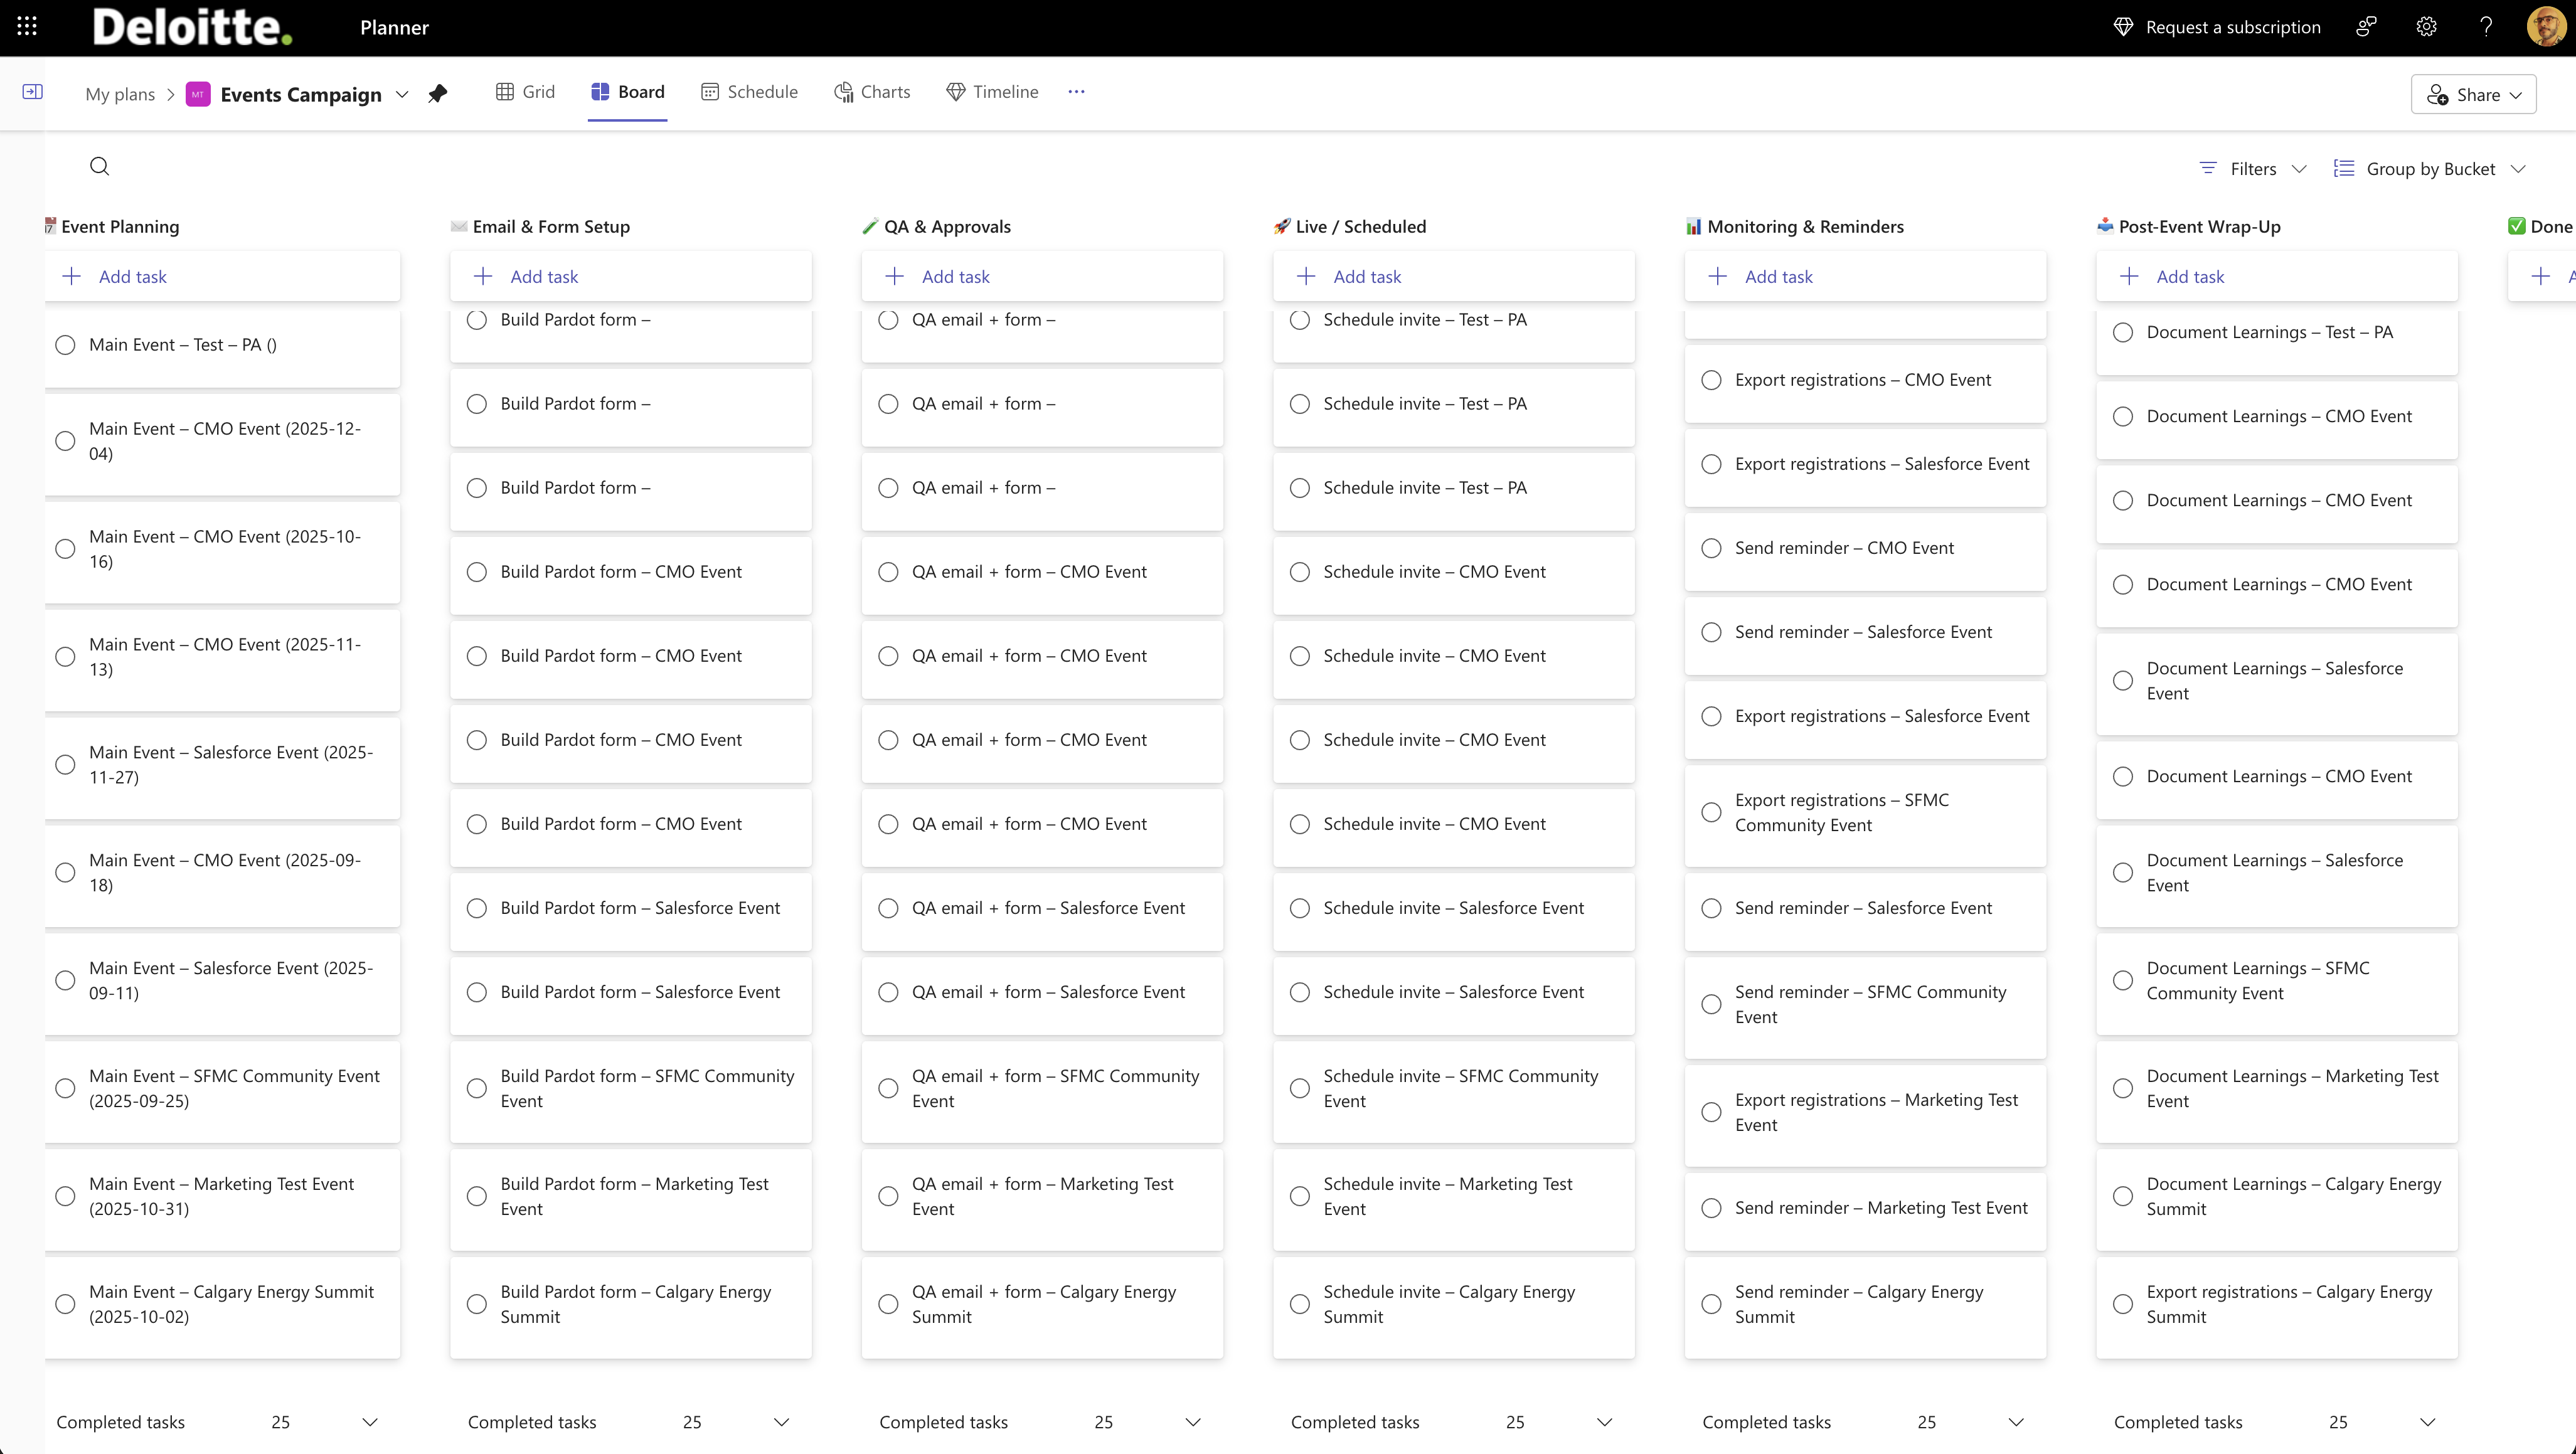Complete QA email + form – SFMC Community Event
Viewport: 2576px width, 1454px height.
click(x=888, y=1088)
